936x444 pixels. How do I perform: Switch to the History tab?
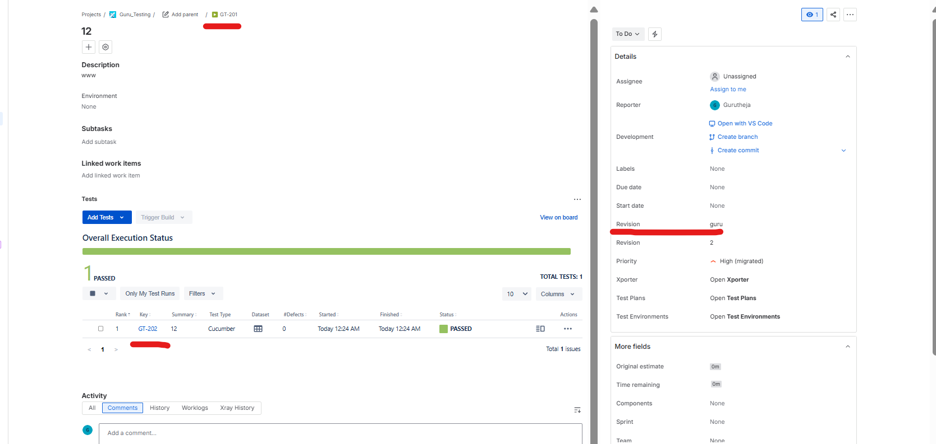click(159, 408)
